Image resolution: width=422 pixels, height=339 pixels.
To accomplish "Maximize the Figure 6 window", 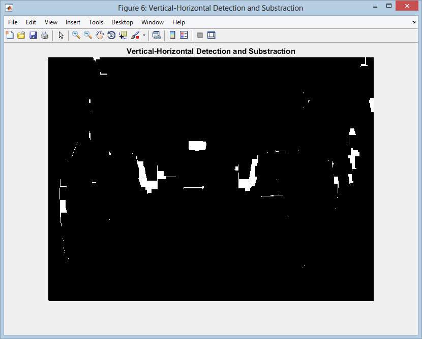I will coord(389,6).
